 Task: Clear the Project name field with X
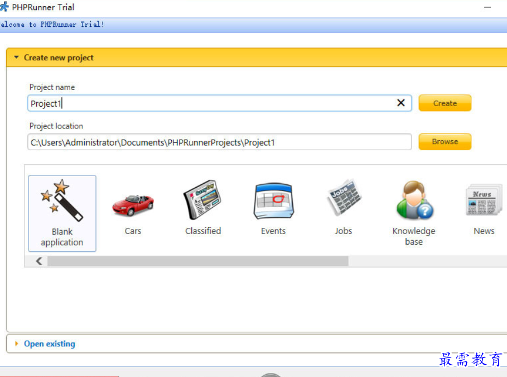tap(401, 103)
